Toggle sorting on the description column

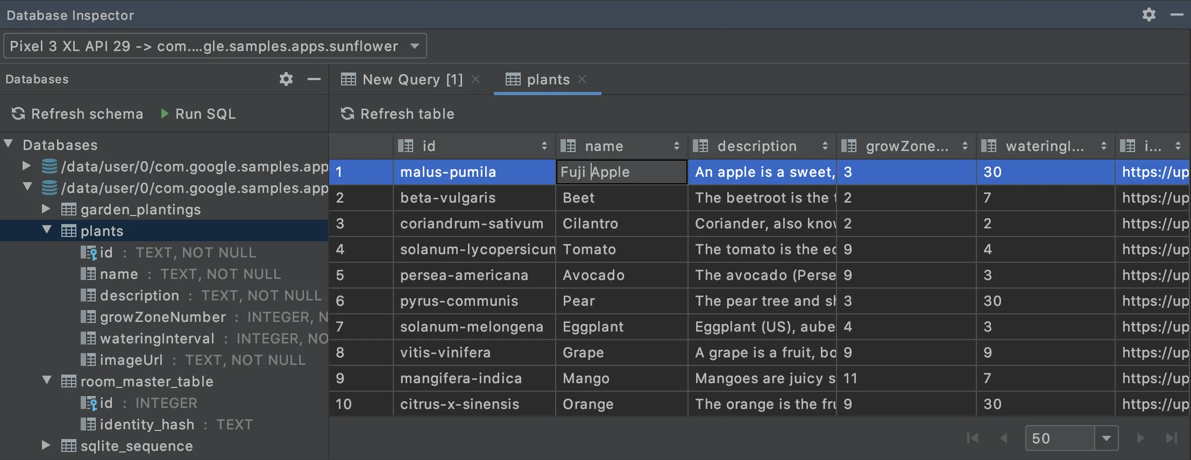[825, 146]
